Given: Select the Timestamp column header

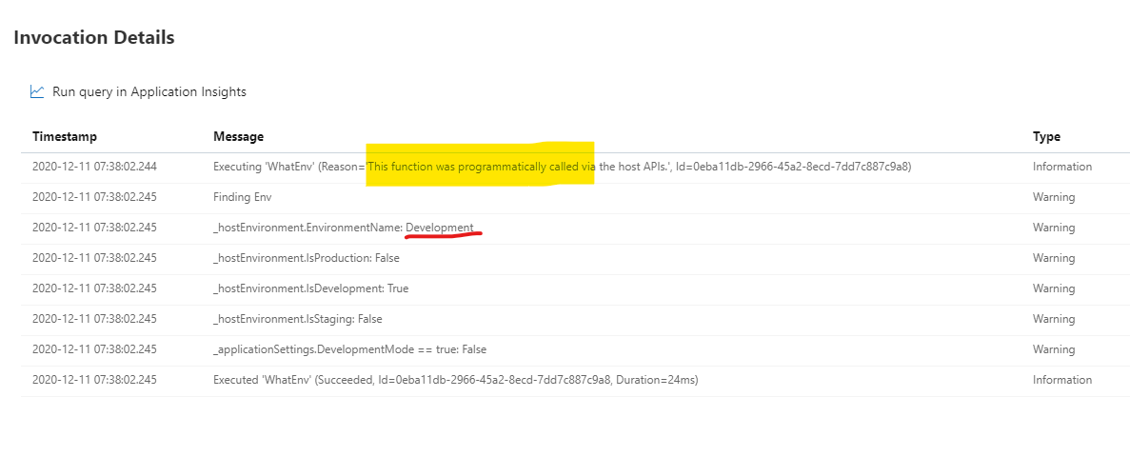Looking at the screenshot, I should pyautogui.click(x=65, y=136).
